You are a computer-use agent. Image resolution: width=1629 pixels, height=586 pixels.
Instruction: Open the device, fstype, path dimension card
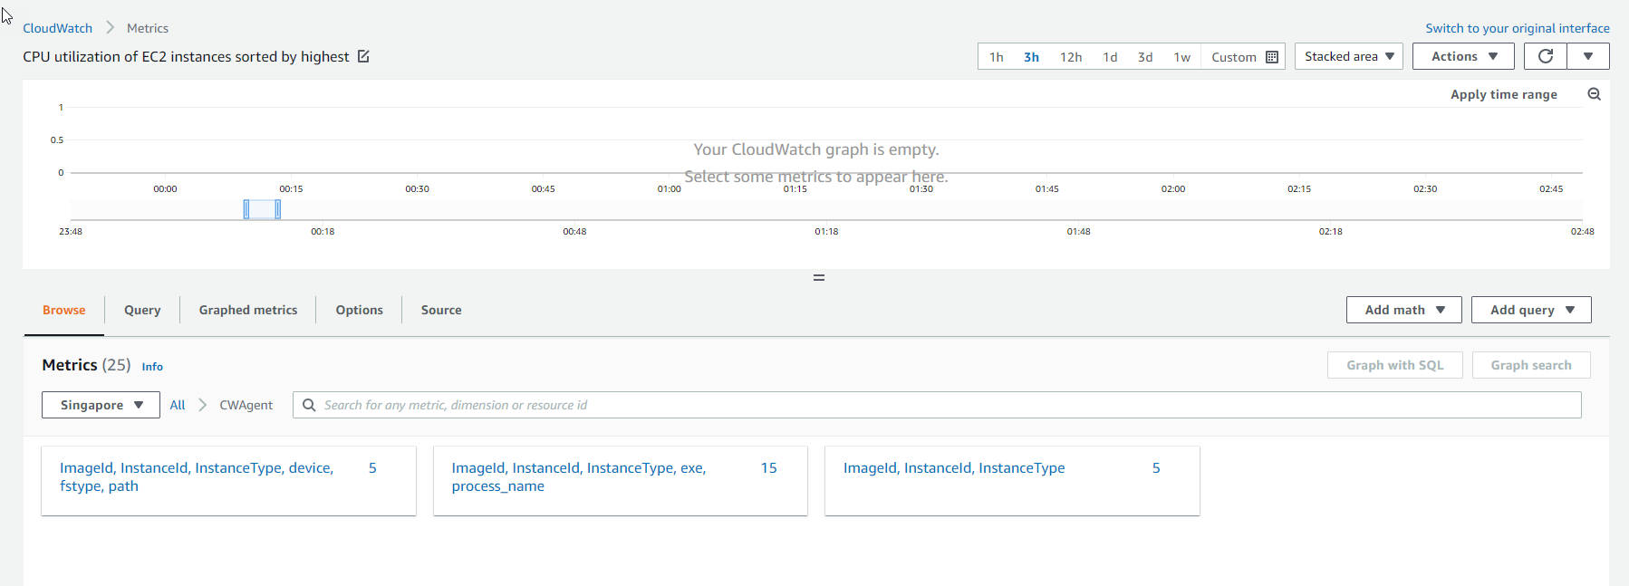point(228,481)
